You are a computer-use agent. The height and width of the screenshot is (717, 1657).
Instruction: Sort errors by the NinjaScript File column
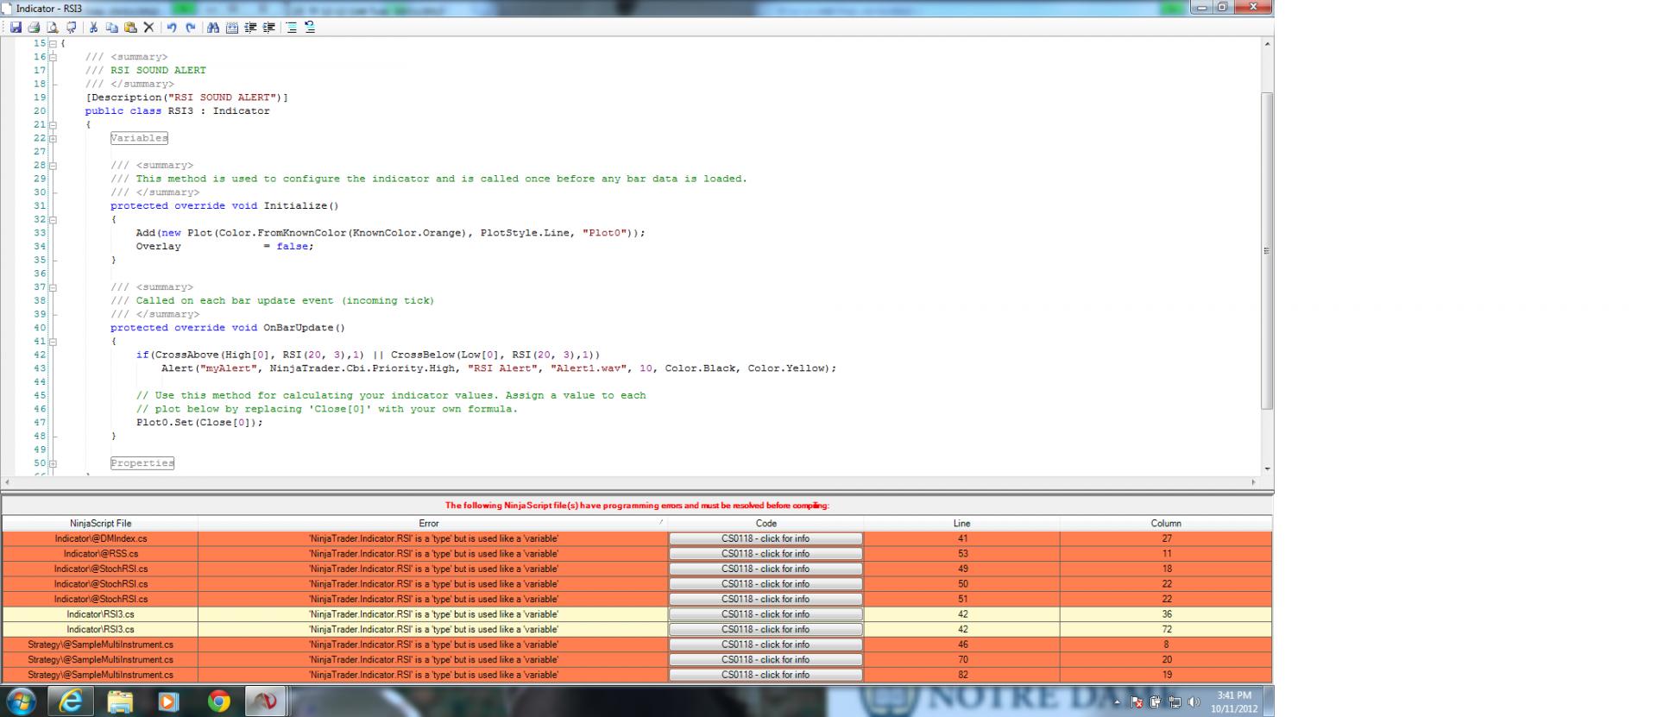coord(100,523)
